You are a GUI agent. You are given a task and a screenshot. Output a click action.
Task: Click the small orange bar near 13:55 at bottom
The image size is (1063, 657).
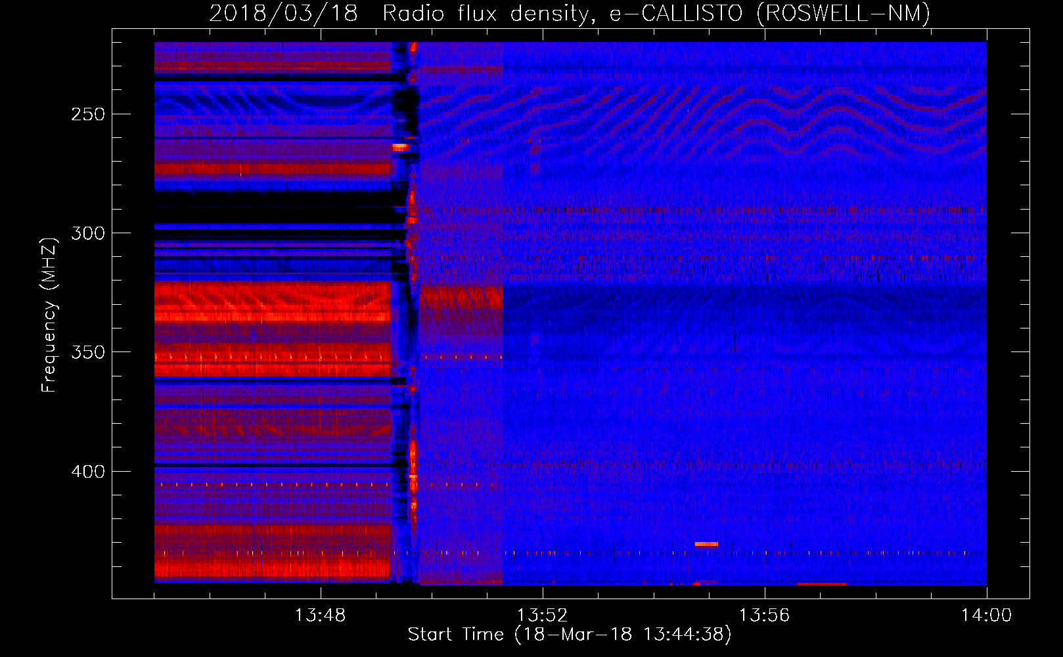[706, 544]
